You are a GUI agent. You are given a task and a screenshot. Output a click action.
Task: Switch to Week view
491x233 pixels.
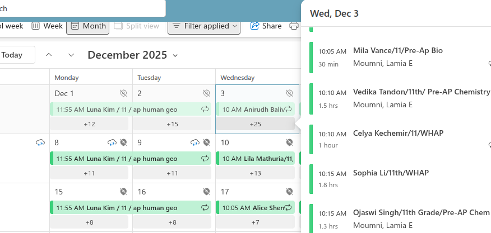[x=47, y=26]
